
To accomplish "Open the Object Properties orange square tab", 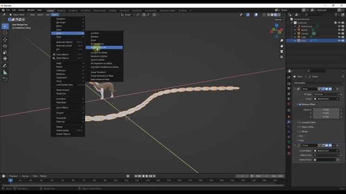I will point(289,116).
